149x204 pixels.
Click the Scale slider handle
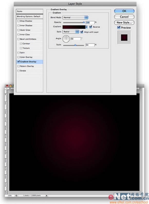coord(75,45)
